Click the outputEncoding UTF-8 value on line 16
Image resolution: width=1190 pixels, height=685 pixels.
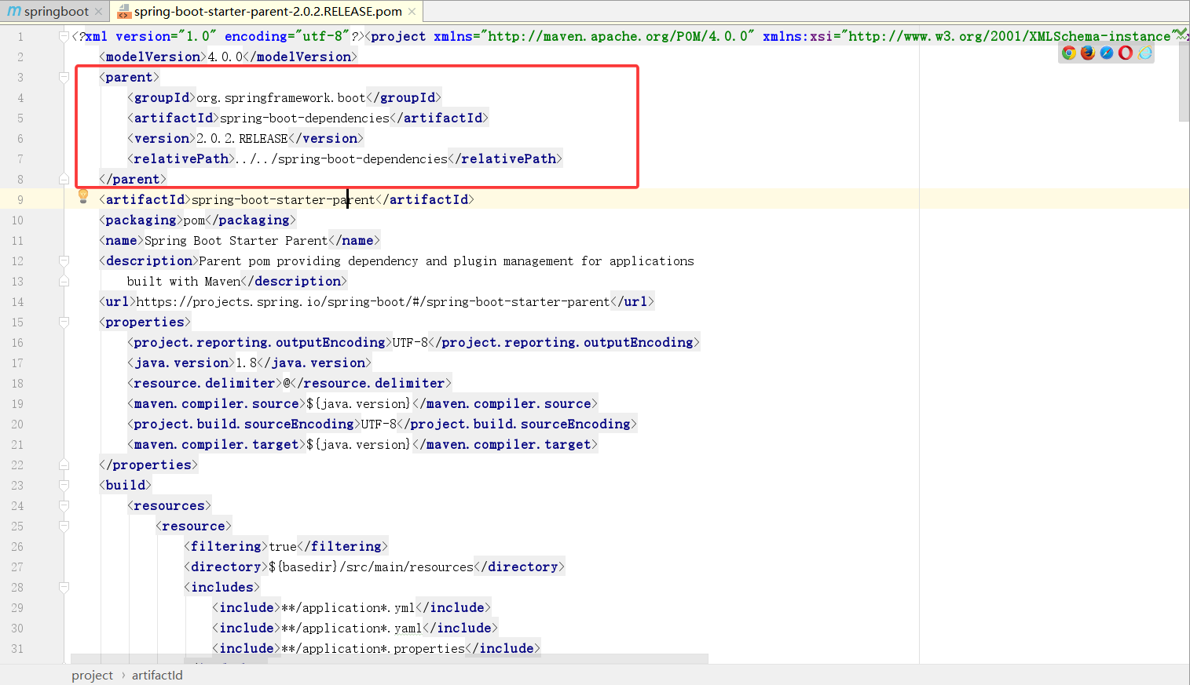click(410, 342)
